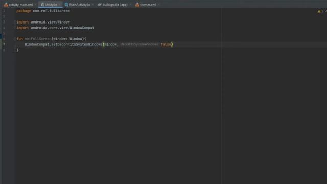
Task: Click the class icon on MainActivity.kt tab
Action: pos(66,5)
